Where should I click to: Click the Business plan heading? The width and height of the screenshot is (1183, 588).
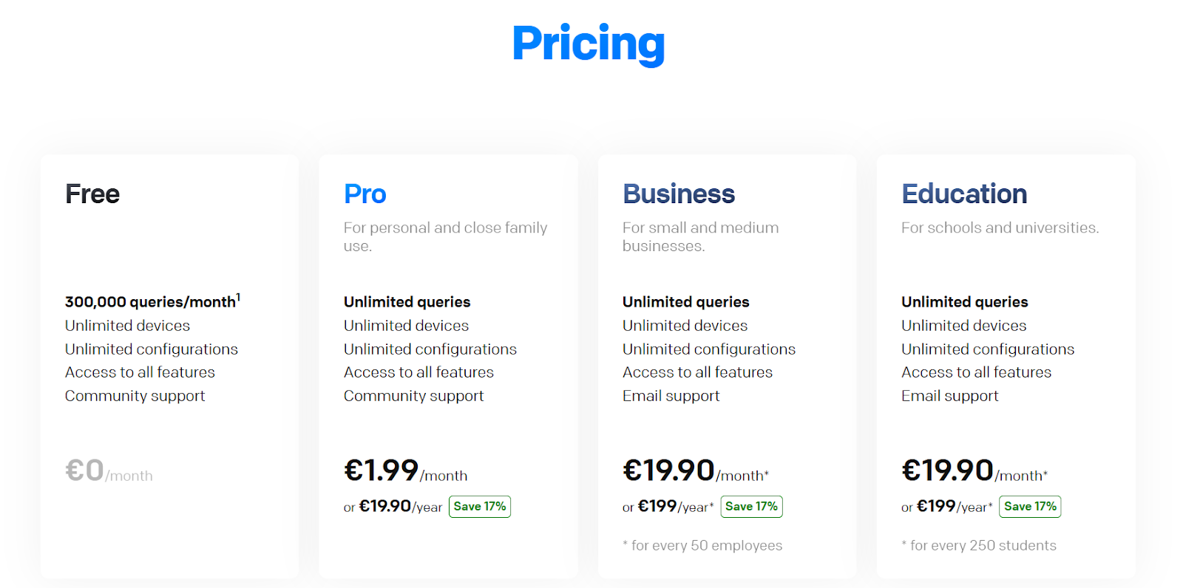679,194
